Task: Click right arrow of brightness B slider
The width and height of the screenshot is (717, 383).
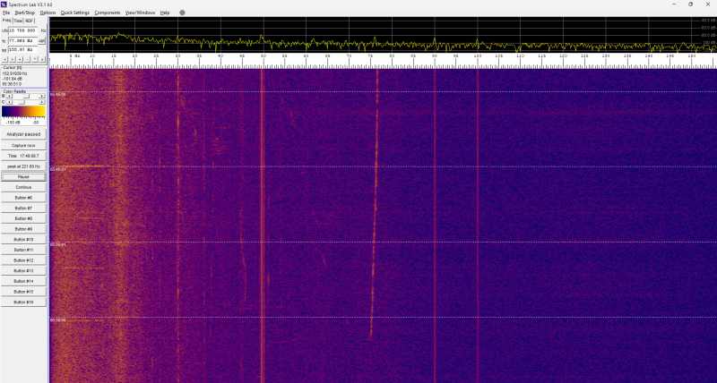Action: pyautogui.click(x=42, y=96)
